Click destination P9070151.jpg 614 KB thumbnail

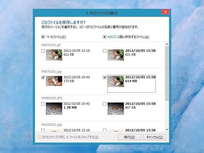pos(116,82)
